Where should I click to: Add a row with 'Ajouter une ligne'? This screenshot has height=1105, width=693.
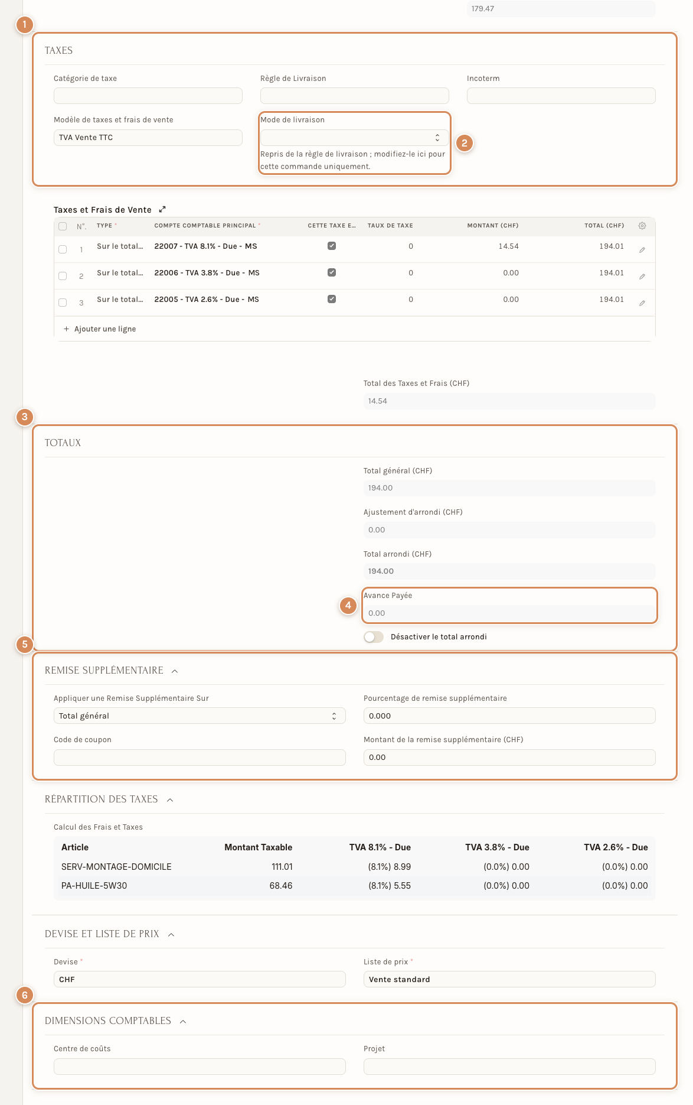[100, 329]
